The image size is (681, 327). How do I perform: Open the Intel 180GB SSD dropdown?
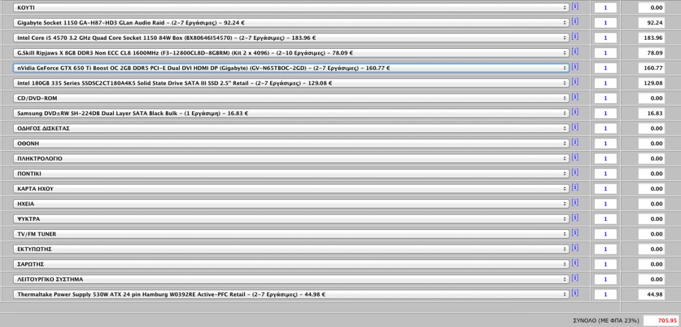(291, 83)
